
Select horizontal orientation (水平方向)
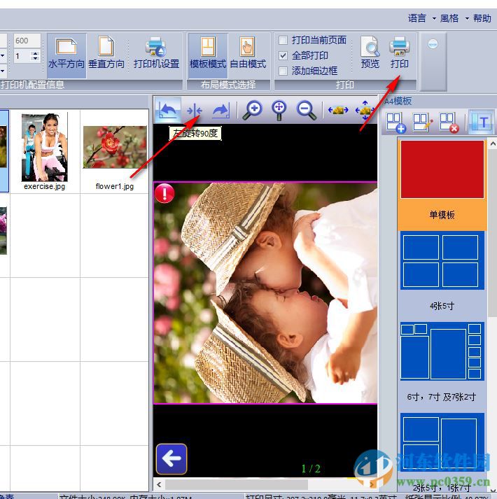click(66, 55)
